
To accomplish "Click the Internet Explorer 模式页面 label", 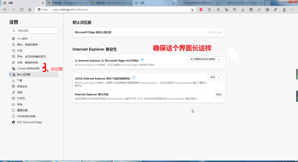I will pos(91,94).
